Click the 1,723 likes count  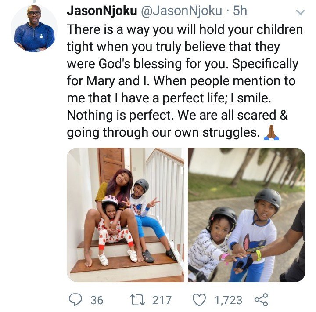point(228,300)
